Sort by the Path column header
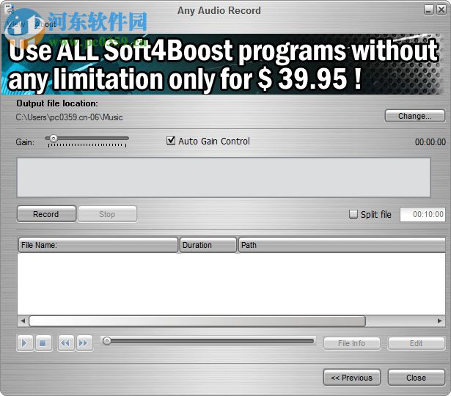 pyautogui.click(x=342, y=245)
